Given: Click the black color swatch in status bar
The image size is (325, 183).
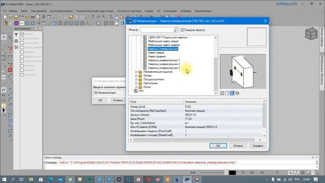Looking at the screenshot, I should pos(232,173).
